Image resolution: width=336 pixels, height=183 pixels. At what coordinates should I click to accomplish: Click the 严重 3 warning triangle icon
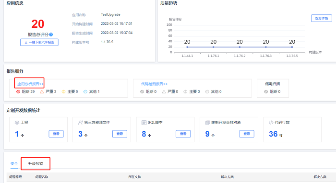[x=42, y=91]
